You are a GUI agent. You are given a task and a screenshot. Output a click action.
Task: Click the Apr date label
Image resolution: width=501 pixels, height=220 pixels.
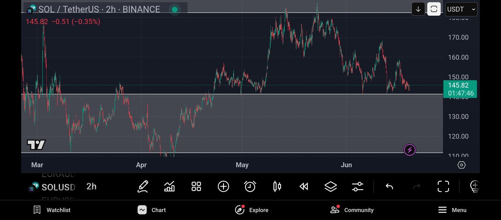tap(141, 165)
